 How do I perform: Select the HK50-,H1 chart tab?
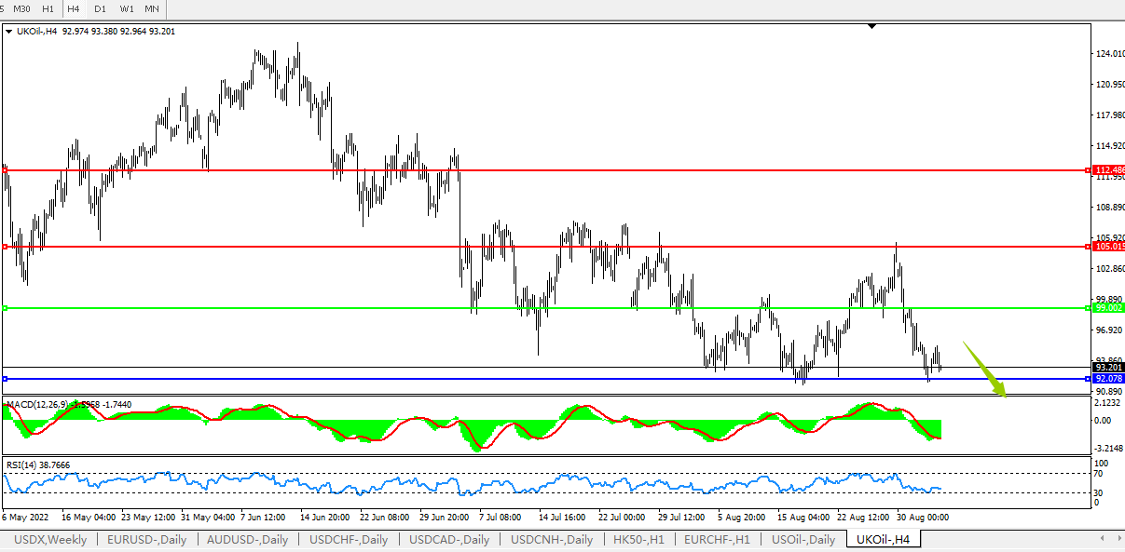coord(639,540)
